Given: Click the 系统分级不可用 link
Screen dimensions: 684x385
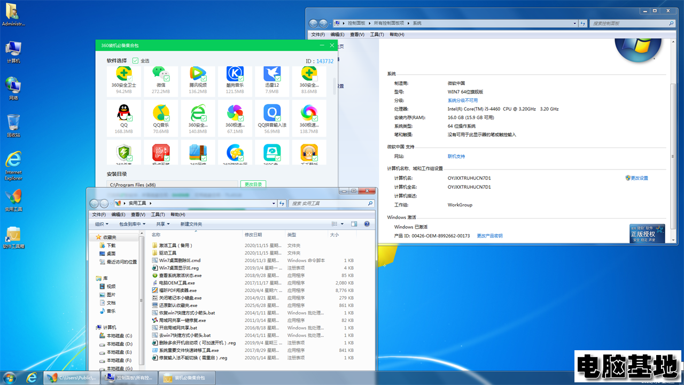Looking at the screenshot, I should tap(463, 100).
